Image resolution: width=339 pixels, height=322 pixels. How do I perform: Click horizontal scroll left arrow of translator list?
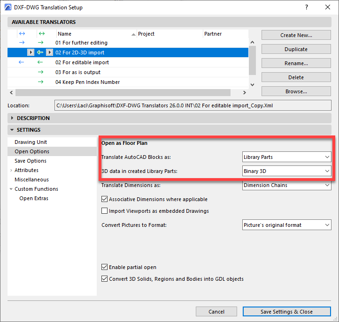point(11,93)
